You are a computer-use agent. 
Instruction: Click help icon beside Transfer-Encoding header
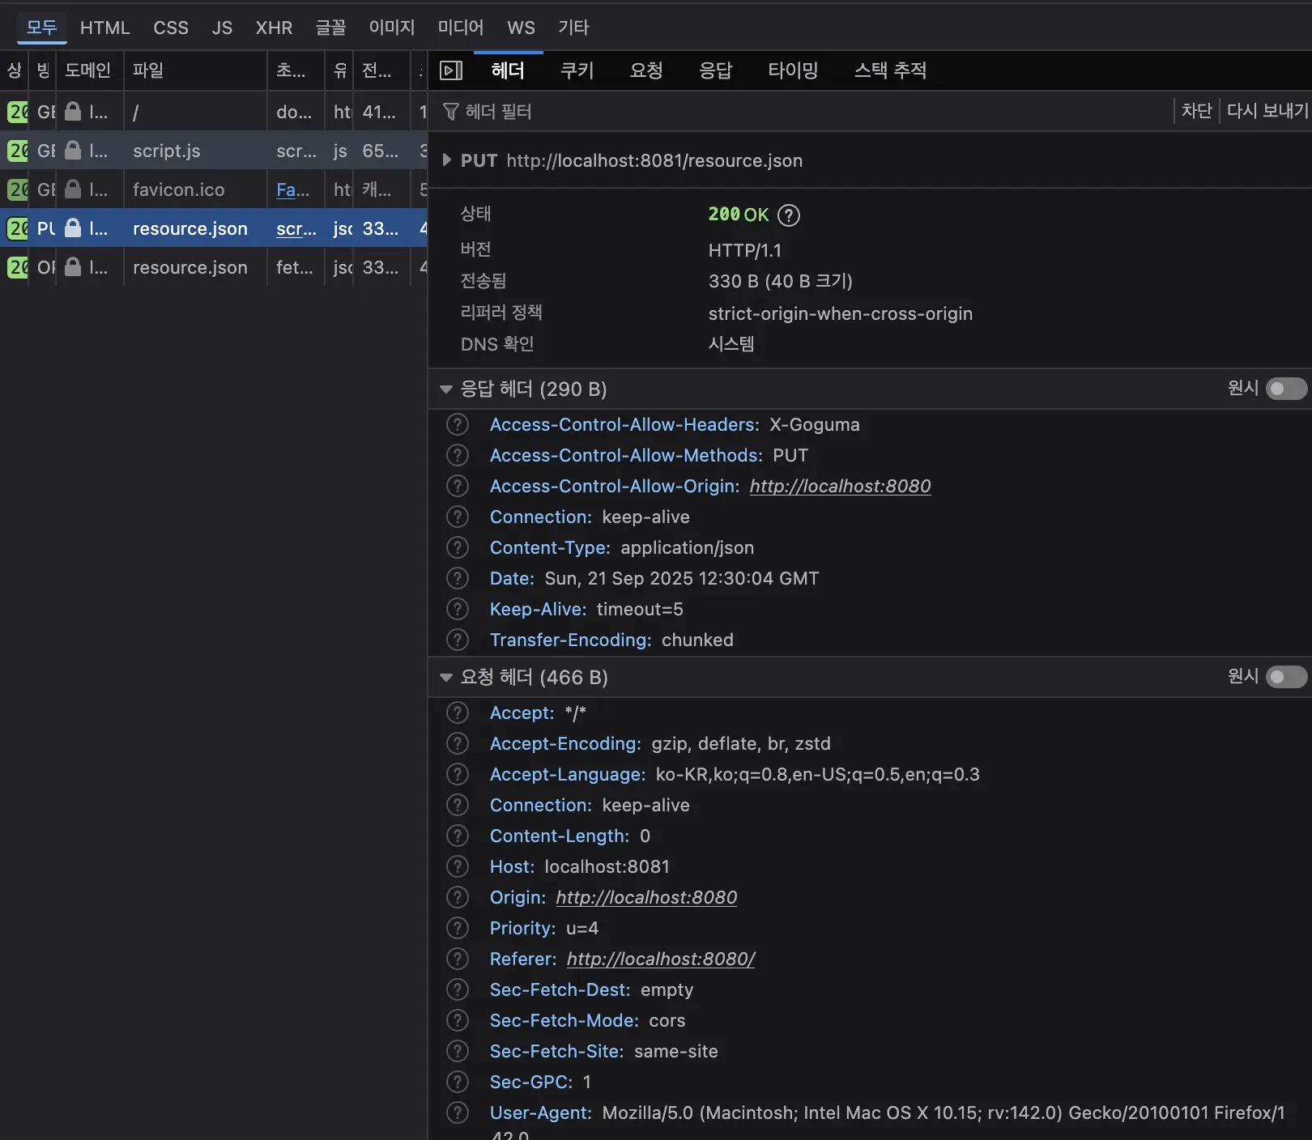(x=458, y=640)
